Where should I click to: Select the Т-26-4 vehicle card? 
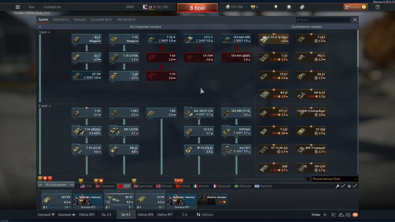161,39
